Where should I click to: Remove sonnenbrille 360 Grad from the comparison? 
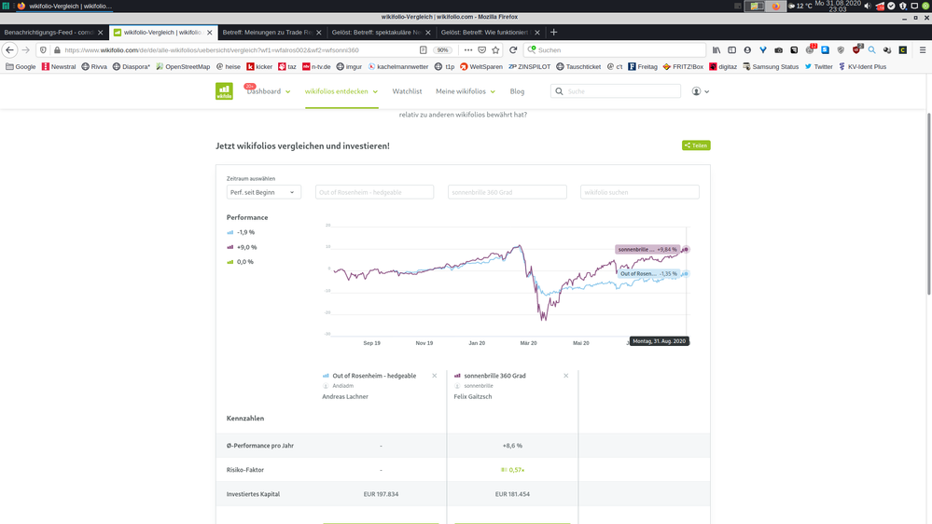pos(565,376)
